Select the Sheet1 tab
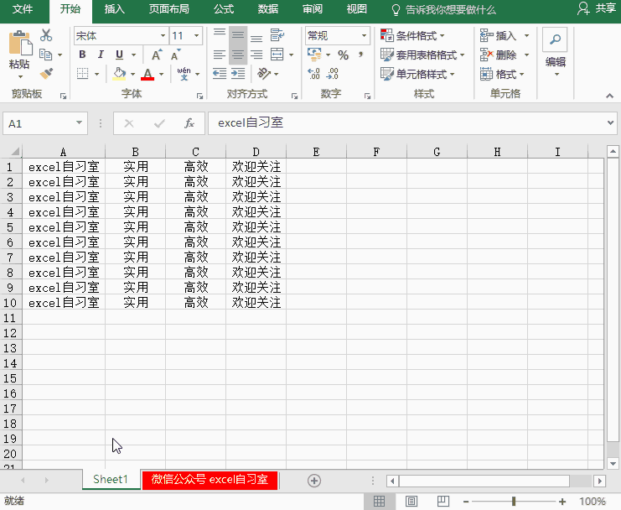 coord(111,480)
